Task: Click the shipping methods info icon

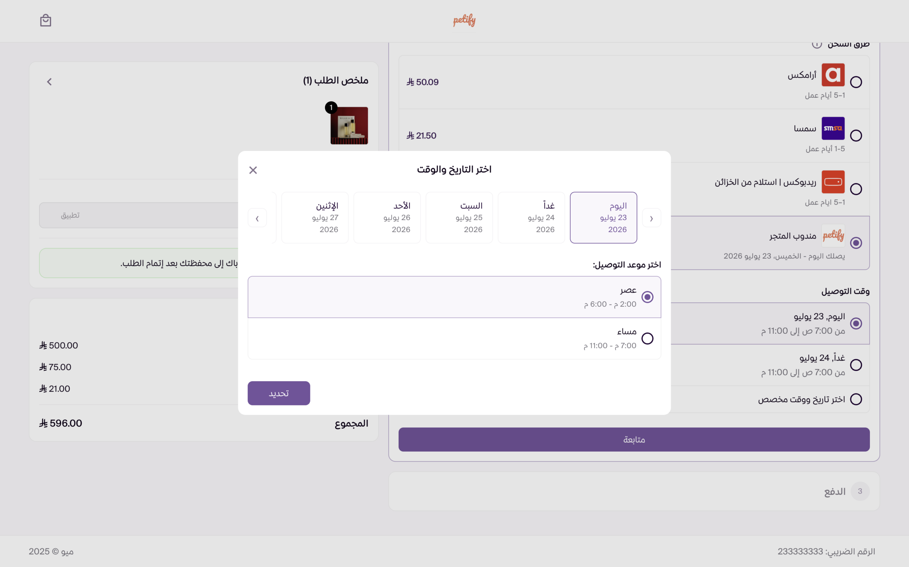Action: (x=817, y=44)
